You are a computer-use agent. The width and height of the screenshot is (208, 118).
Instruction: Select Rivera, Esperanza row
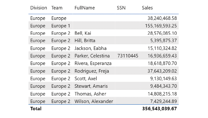click(x=103, y=63)
